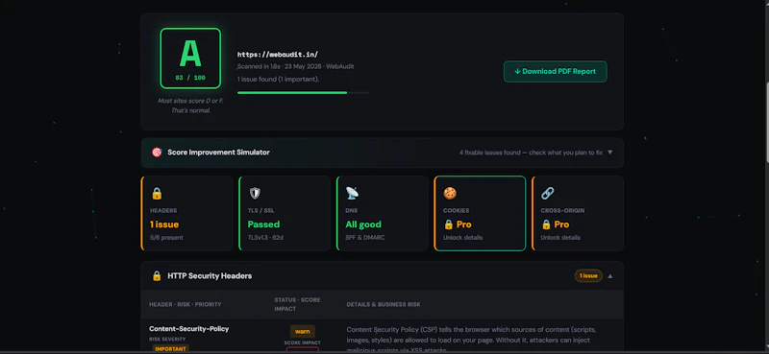Click the chain link icon in Cross-Origin card
This screenshot has height=354, width=769.
[547, 194]
